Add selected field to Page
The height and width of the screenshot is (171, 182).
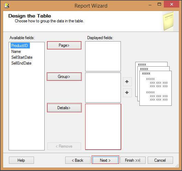pos(64,45)
